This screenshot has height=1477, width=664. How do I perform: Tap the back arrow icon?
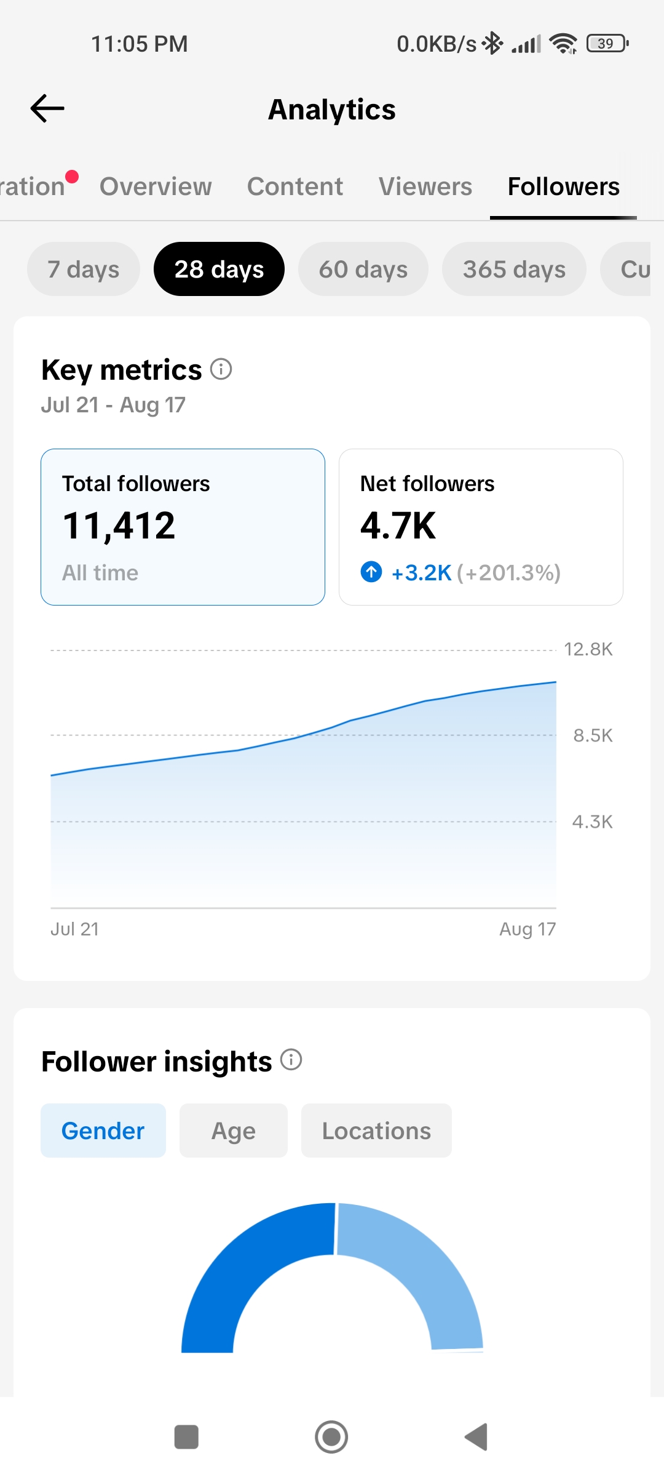[x=47, y=109]
